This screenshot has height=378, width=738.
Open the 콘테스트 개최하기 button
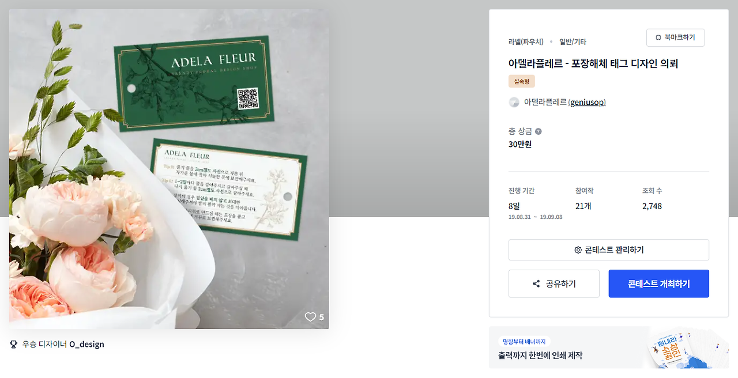(x=659, y=283)
